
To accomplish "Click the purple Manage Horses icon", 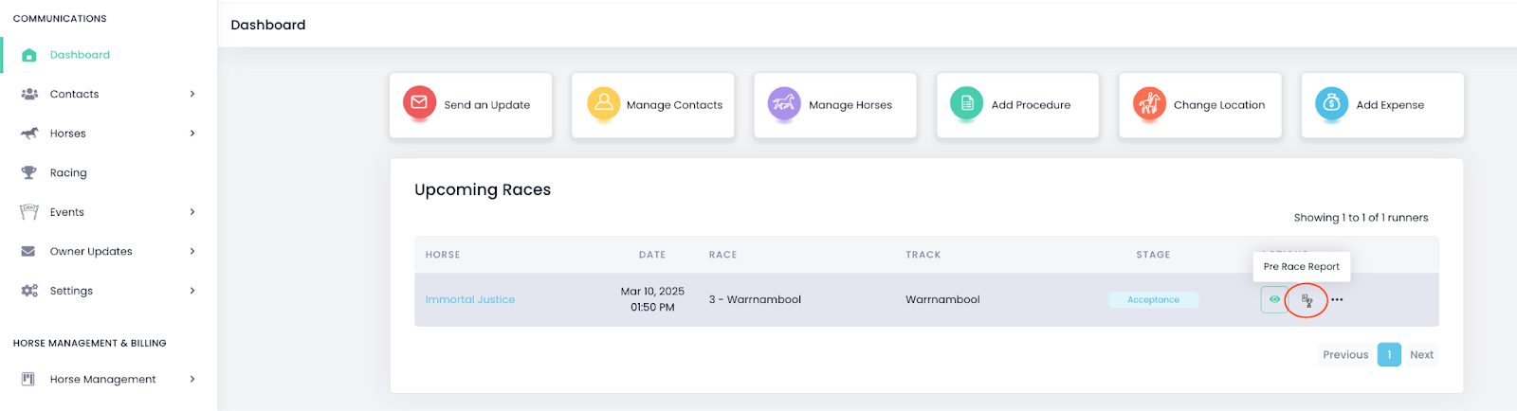I will click(x=784, y=102).
